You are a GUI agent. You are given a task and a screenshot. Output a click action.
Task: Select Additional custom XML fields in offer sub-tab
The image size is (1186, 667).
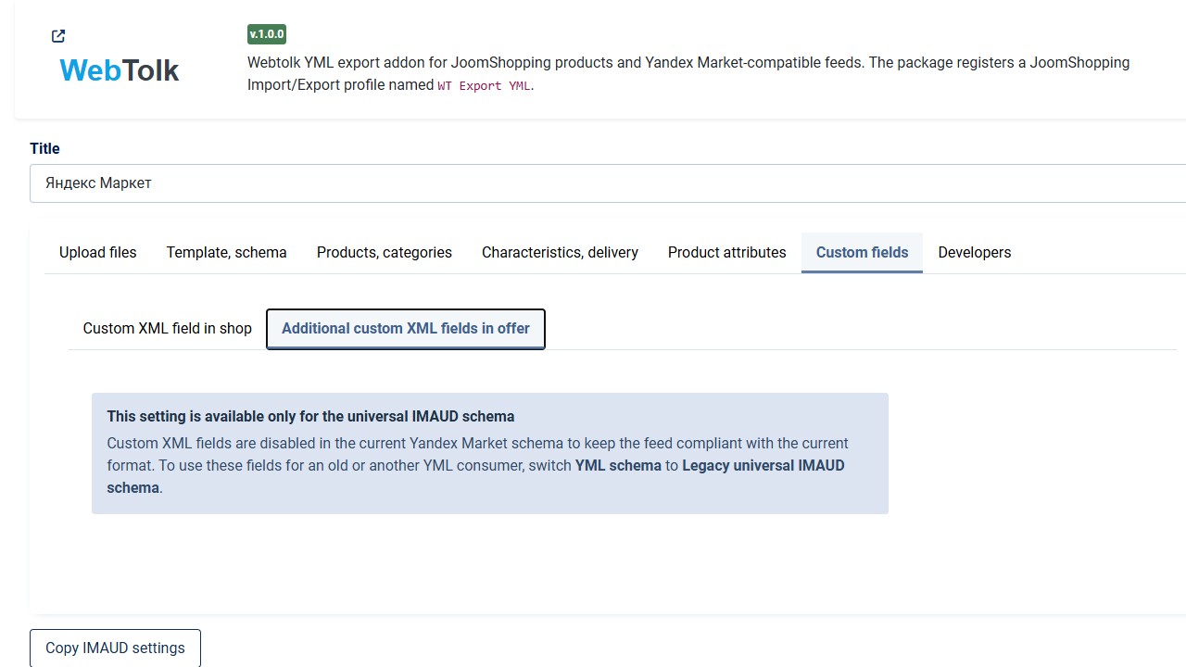(406, 329)
